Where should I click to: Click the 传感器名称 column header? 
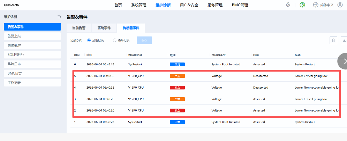pyautogui.click(x=135, y=55)
